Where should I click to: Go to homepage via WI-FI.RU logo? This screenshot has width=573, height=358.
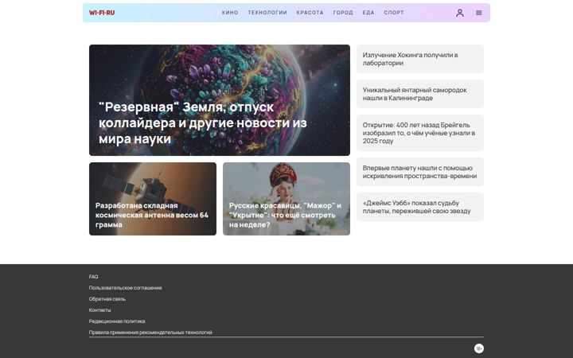[x=102, y=13]
